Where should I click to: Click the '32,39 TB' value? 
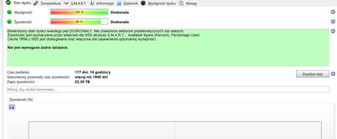click(x=82, y=82)
